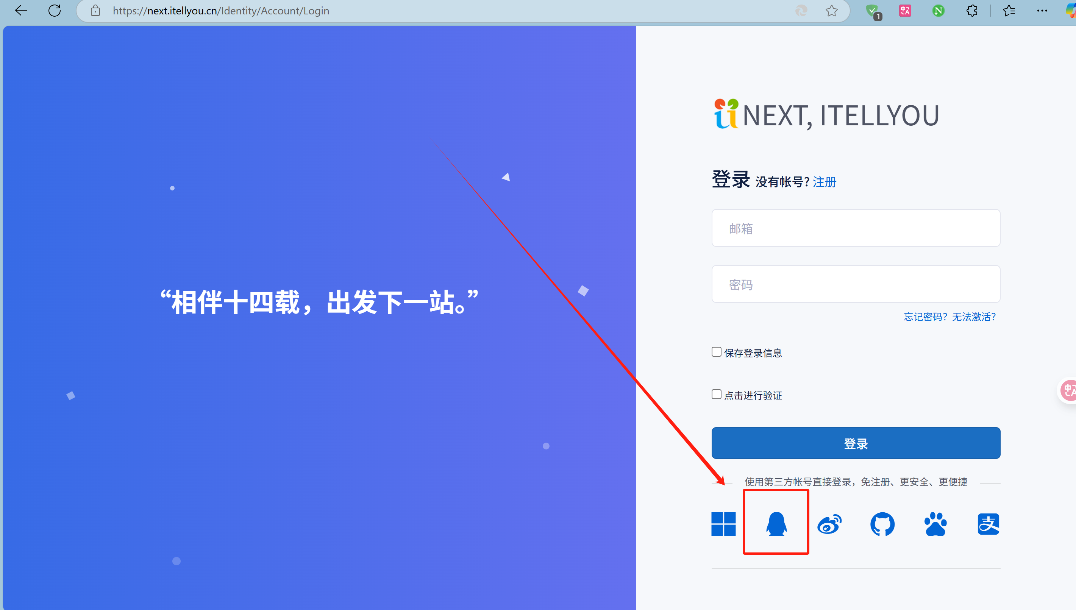Sign in with Microsoft account icon
Viewport: 1076px width, 610px height.
tap(723, 524)
